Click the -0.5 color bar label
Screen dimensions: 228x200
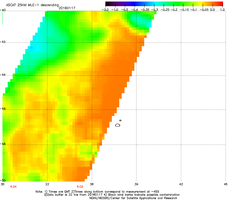pos(124,10)
